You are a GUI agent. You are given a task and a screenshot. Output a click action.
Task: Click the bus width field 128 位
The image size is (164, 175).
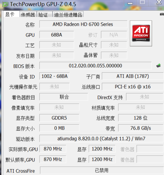141,118
